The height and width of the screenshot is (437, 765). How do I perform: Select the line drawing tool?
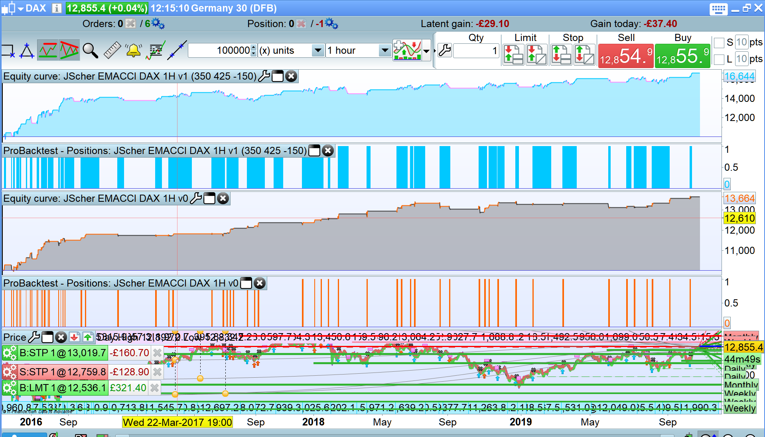click(177, 51)
